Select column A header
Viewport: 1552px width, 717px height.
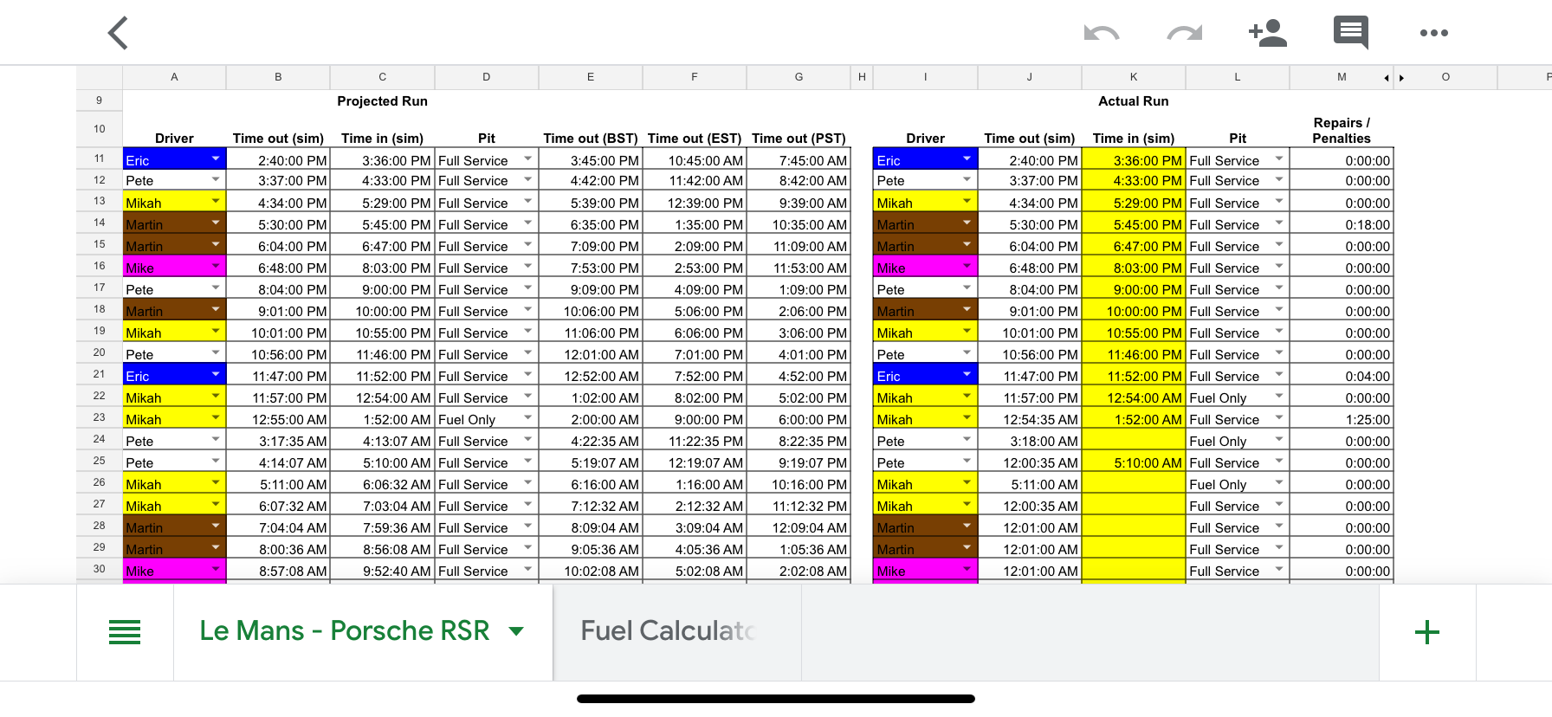pyautogui.click(x=174, y=77)
